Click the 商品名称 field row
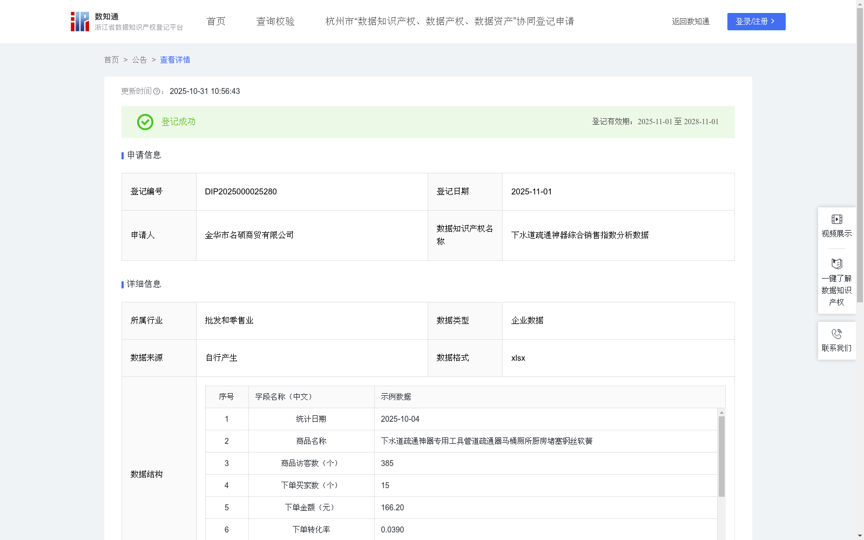Image resolution: width=864 pixels, height=540 pixels. click(x=461, y=441)
